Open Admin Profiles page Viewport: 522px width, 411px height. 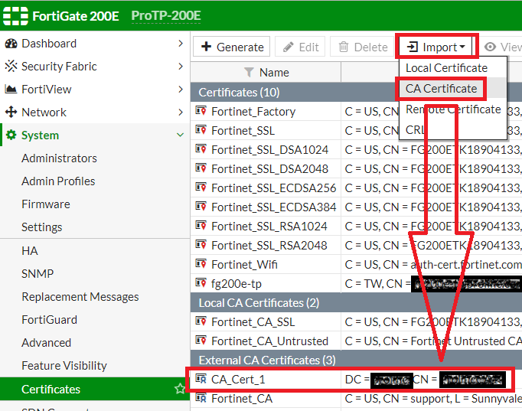point(58,181)
